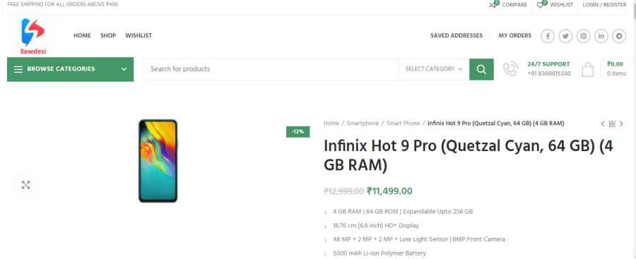The image size is (636, 259).
Task: Click the 24/7 support phone icon
Action: click(x=511, y=69)
